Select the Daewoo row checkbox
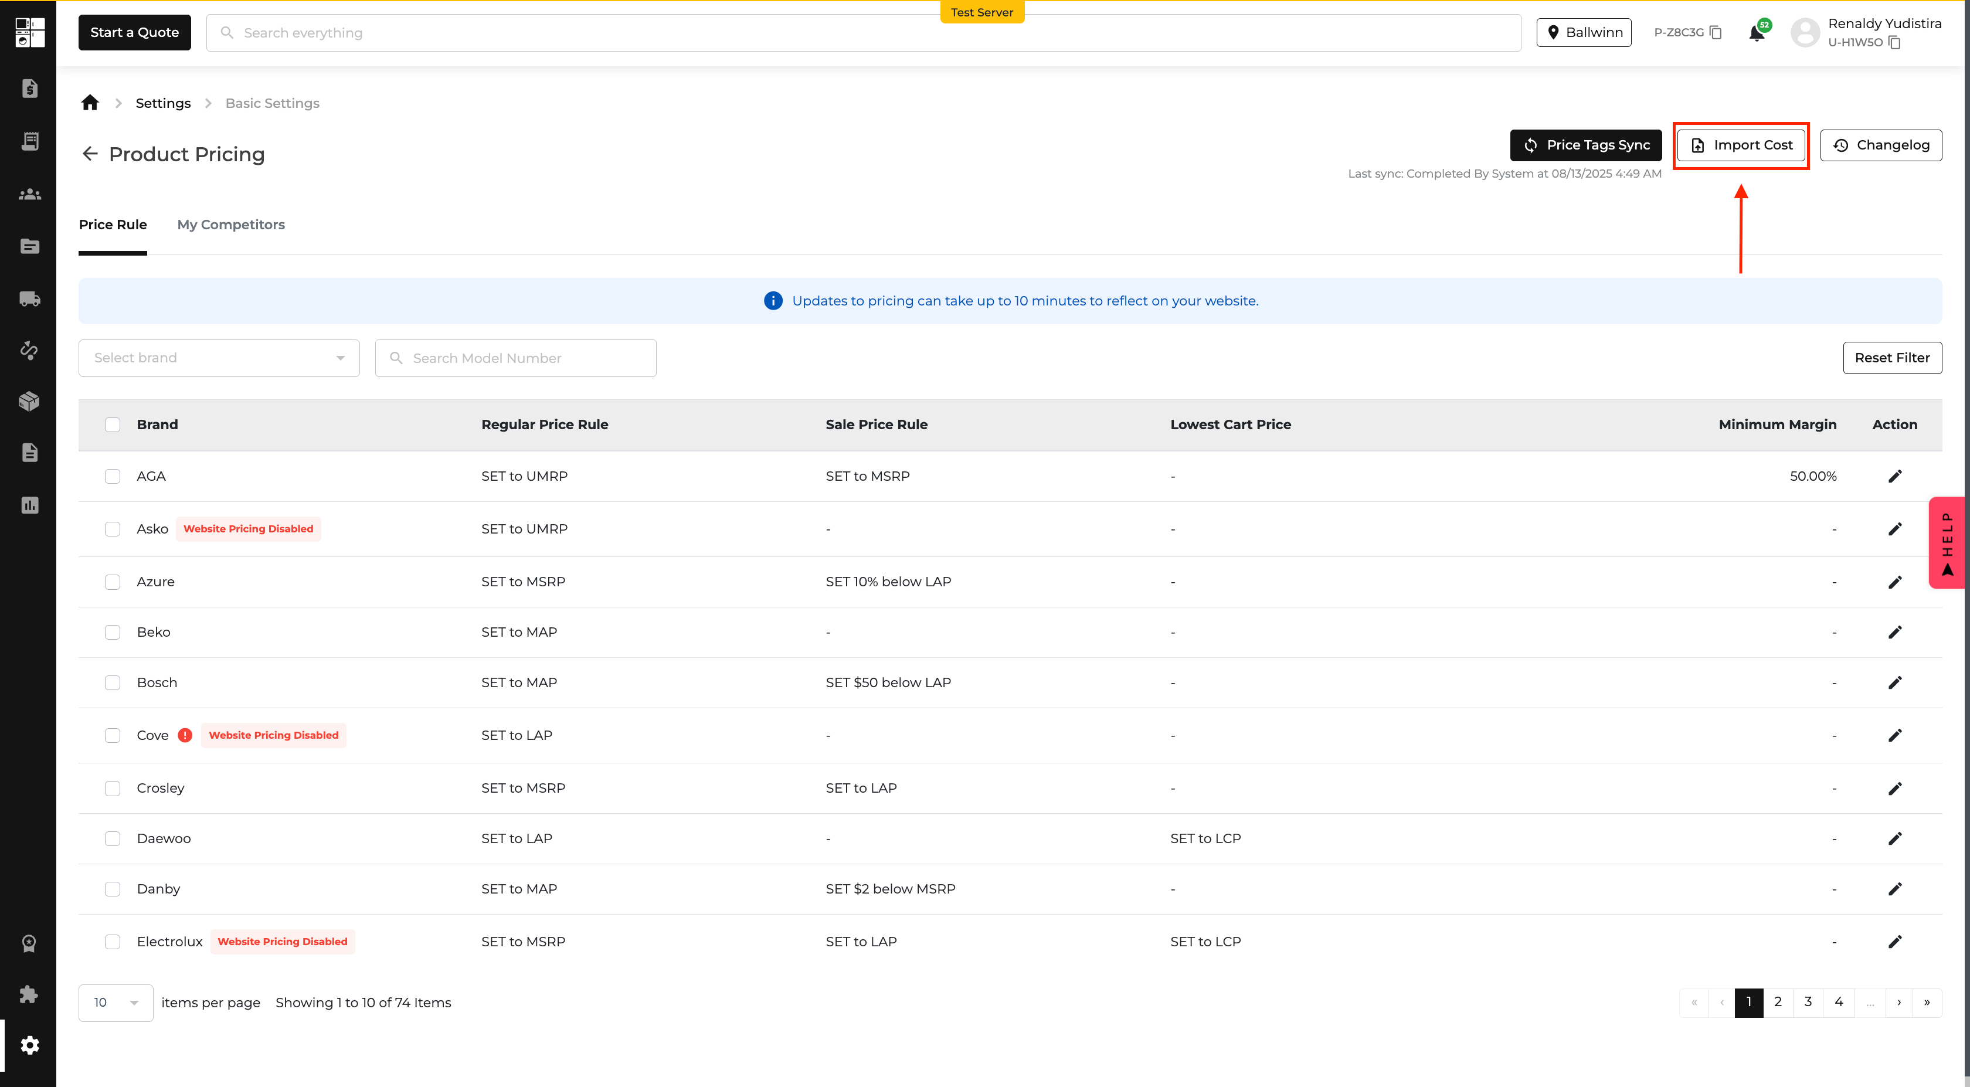 113,838
